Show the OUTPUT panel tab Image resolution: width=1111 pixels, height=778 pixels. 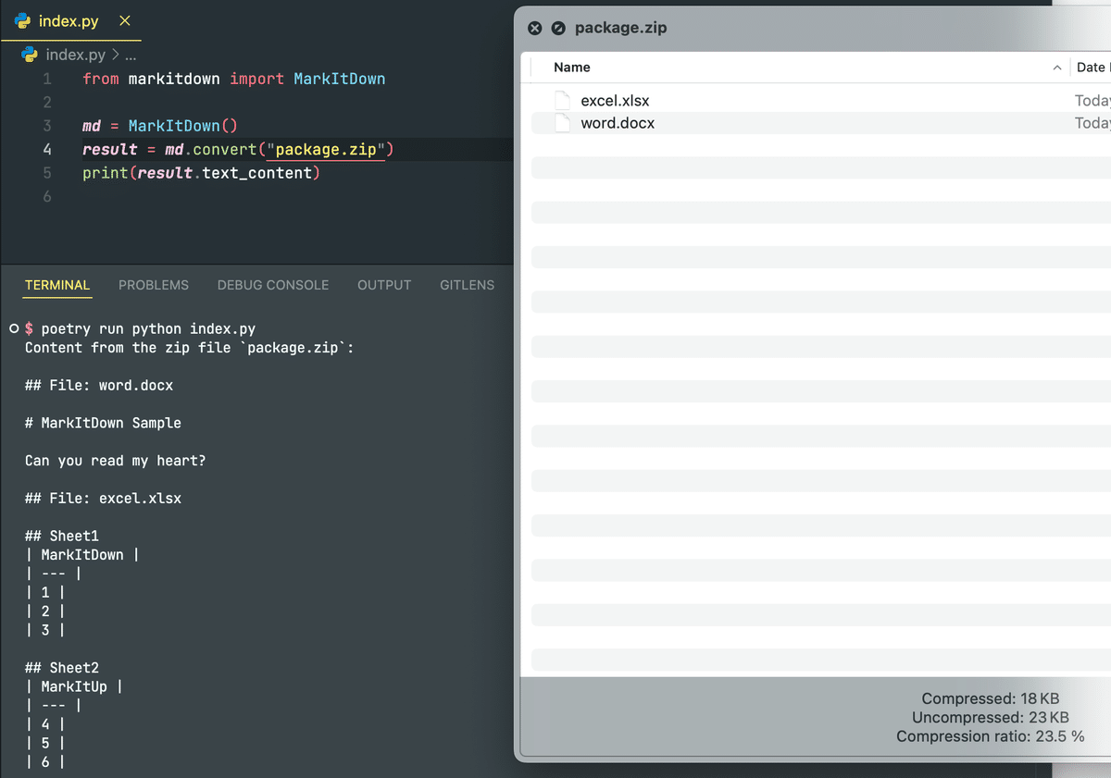(384, 285)
